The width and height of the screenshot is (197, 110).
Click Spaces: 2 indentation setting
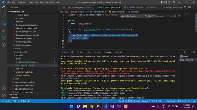click(146, 101)
